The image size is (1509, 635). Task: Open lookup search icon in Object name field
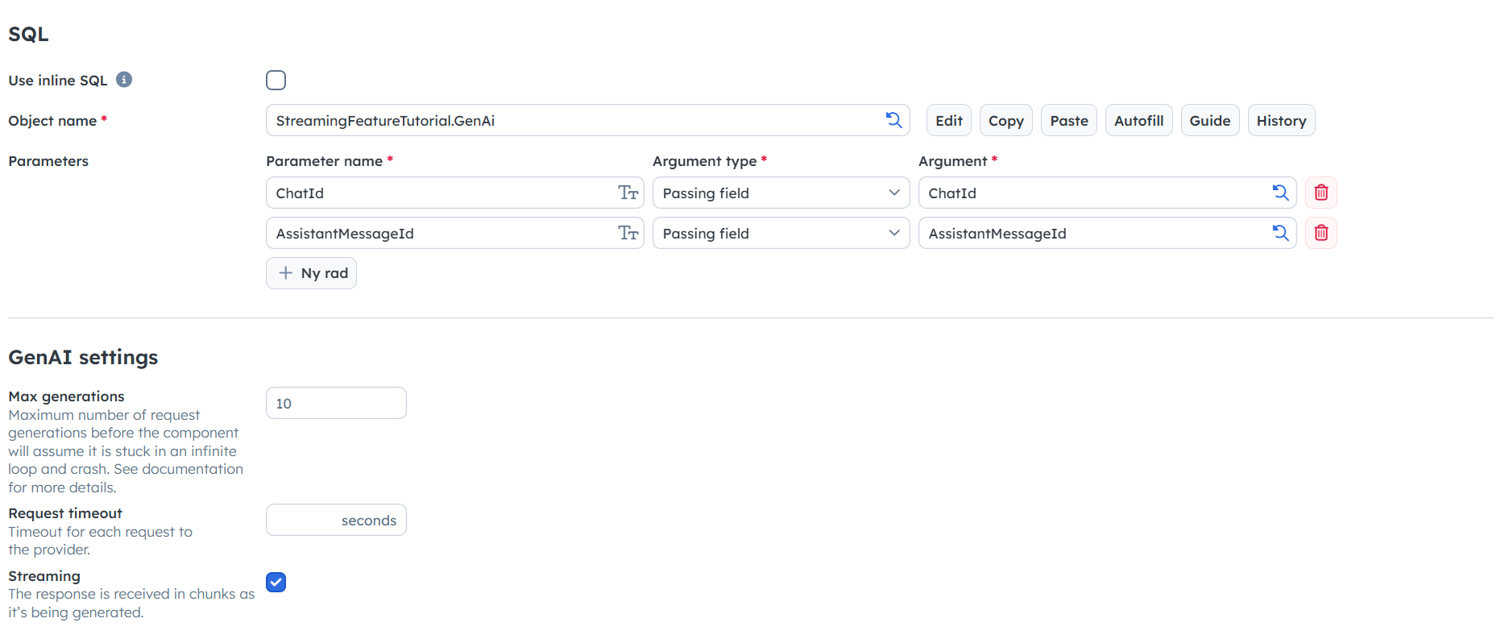pyautogui.click(x=893, y=120)
